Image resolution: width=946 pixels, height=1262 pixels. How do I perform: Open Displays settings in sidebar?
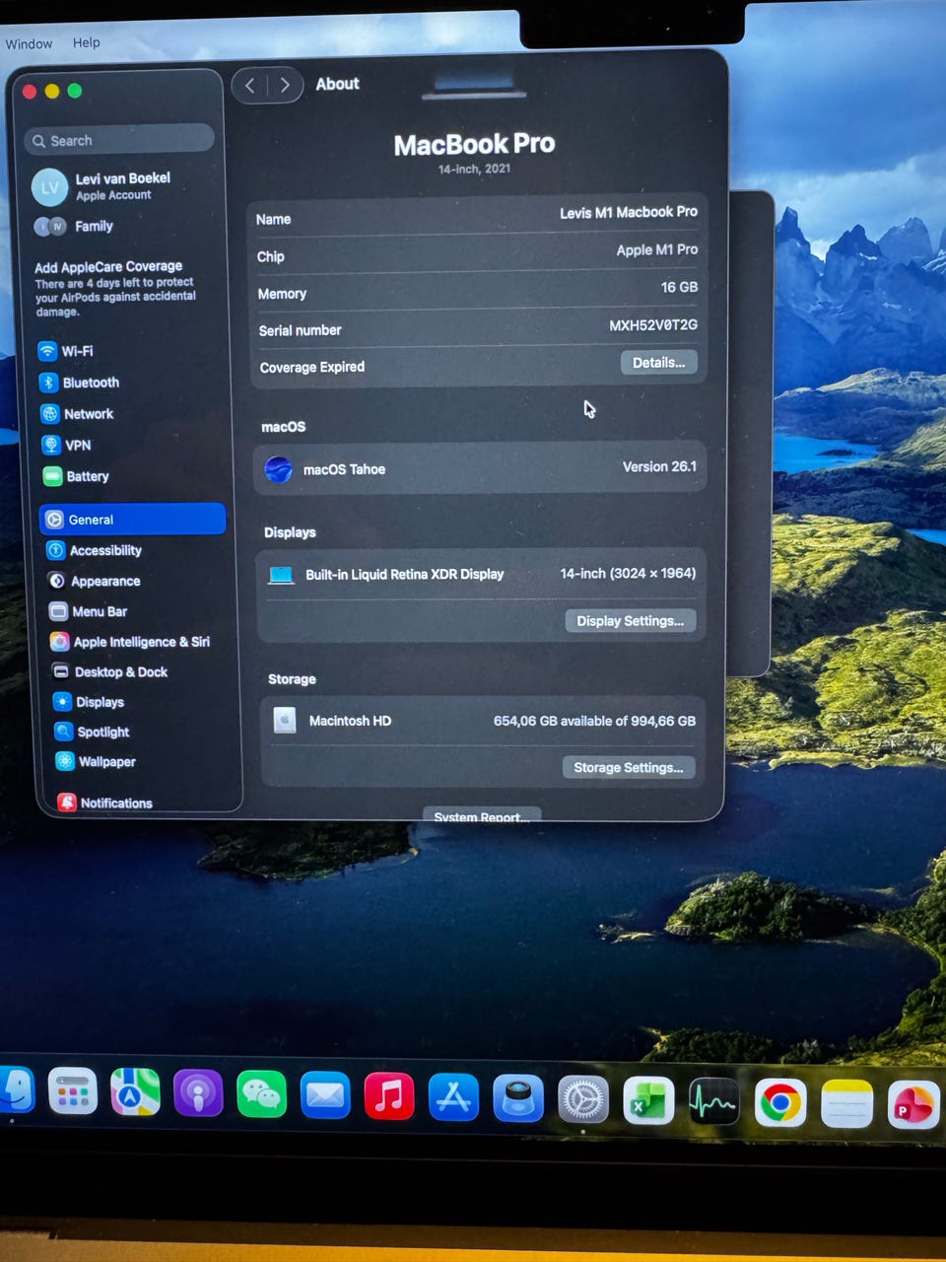point(89,702)
